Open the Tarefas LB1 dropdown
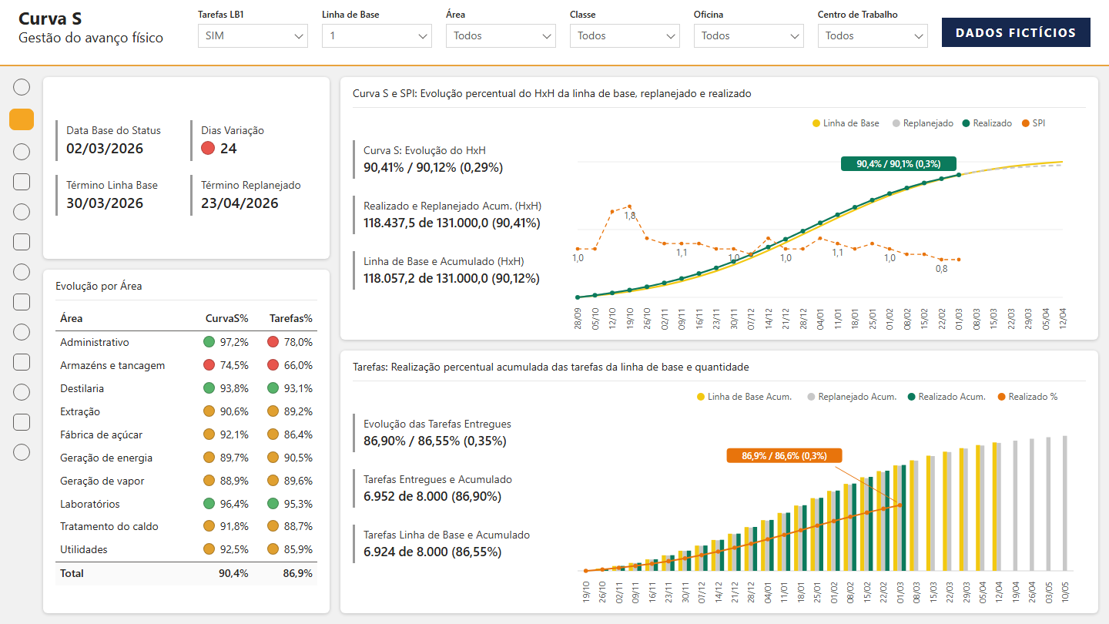 [x=253, y=35]
